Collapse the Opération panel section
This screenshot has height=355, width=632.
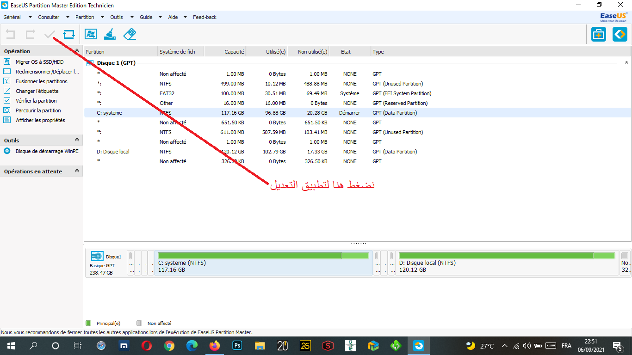77,51
